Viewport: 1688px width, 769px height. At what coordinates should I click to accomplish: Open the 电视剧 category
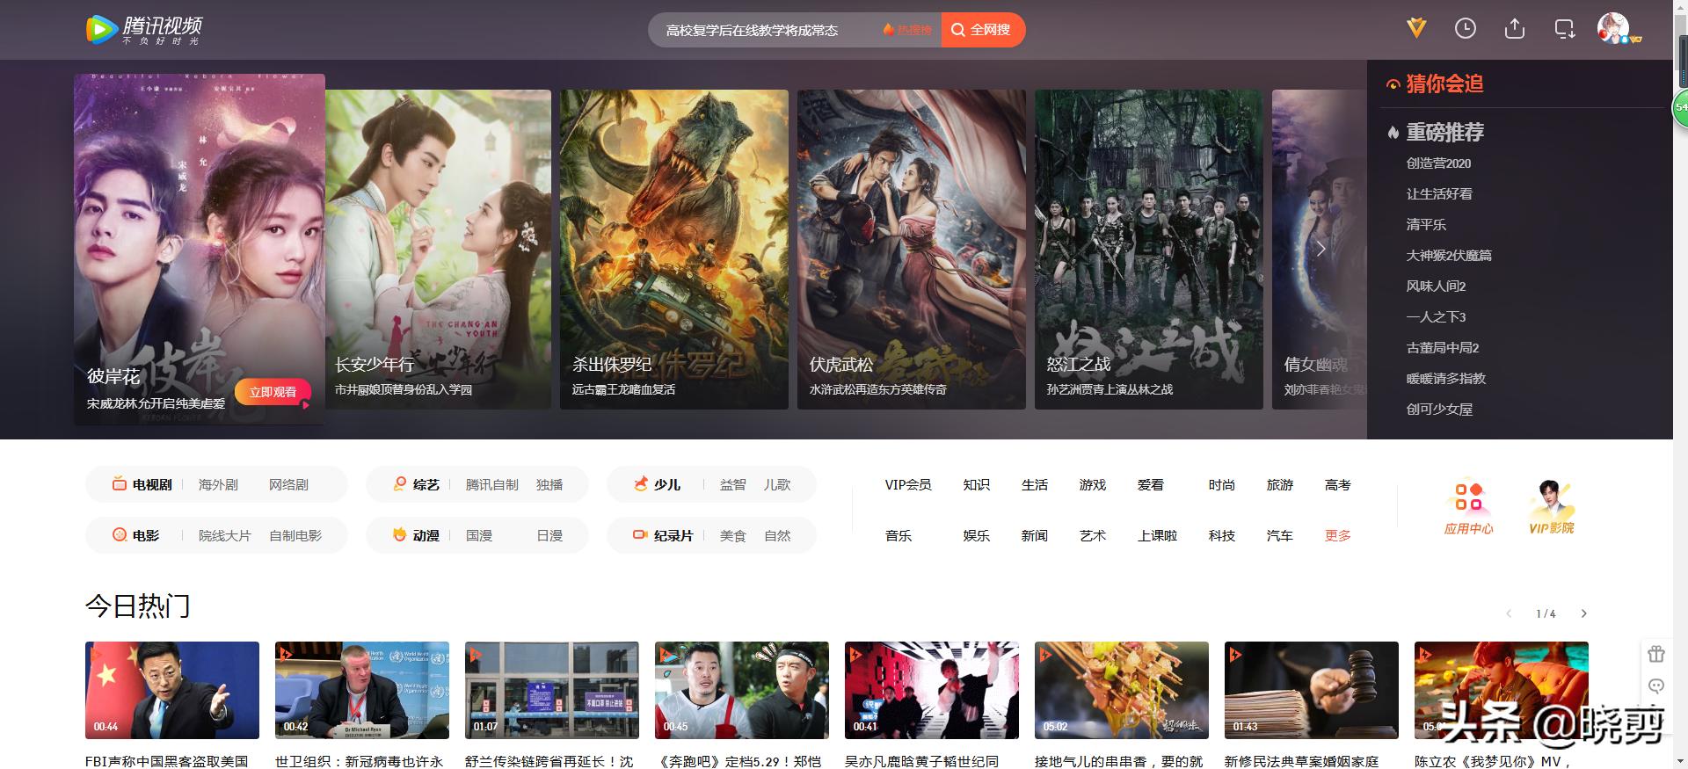[x=152, y=484]
